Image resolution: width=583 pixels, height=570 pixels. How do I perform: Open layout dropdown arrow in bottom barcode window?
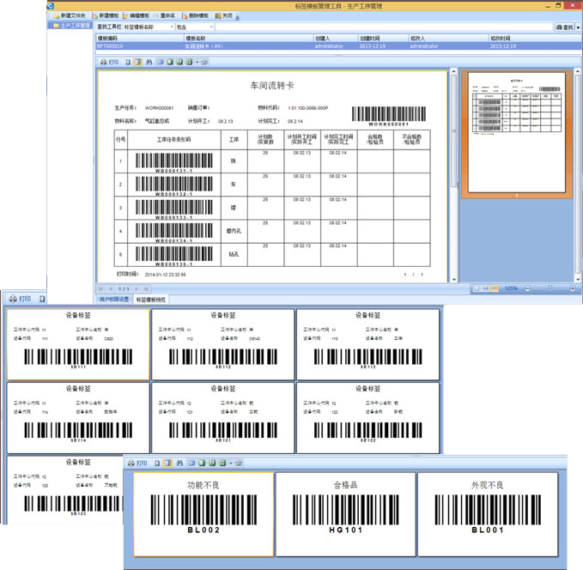point(231,464)
